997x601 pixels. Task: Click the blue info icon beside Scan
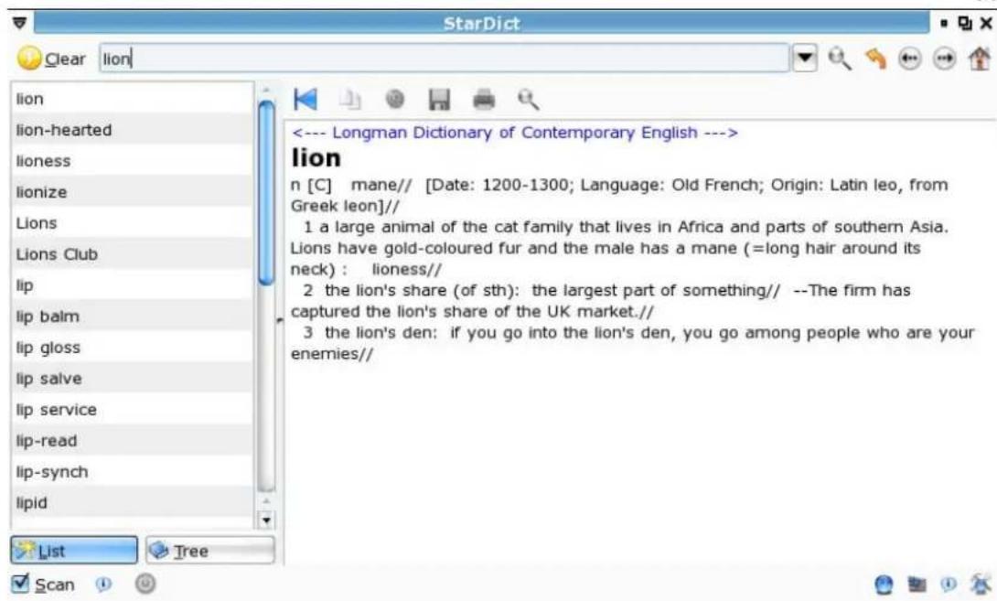103,584
